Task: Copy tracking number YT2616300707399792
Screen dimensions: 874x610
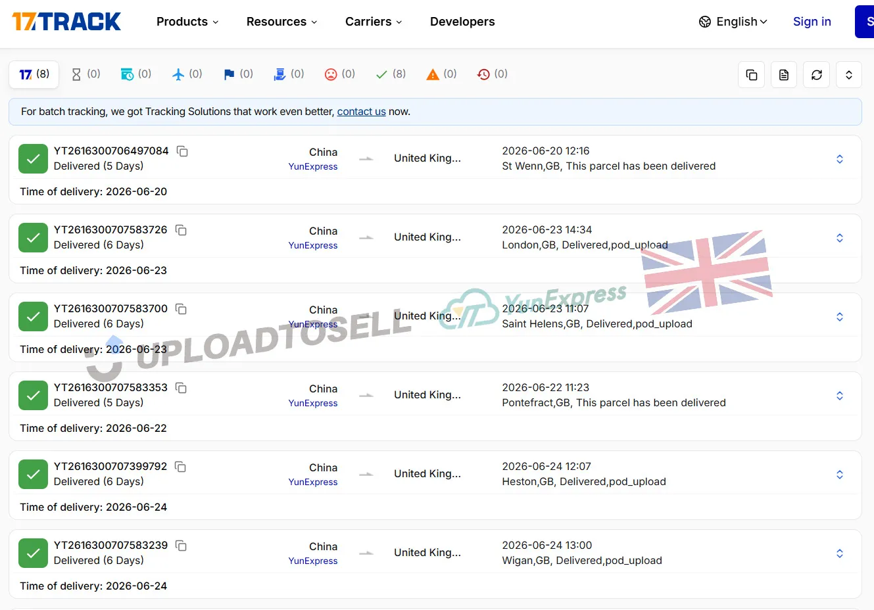Action: point(181,467)
